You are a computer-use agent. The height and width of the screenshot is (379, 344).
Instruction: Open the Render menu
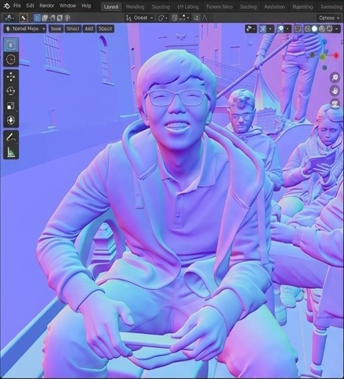coord(47,5)
